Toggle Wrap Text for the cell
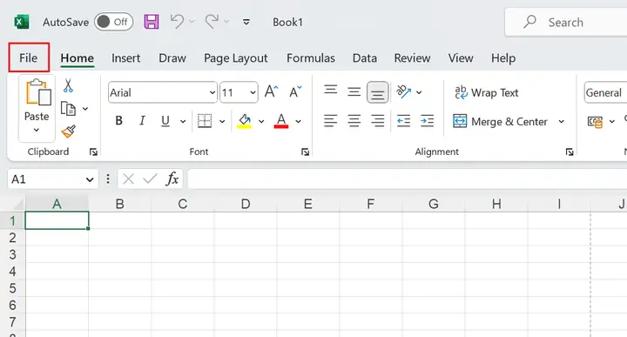627x337 pixels. [487, 92]
